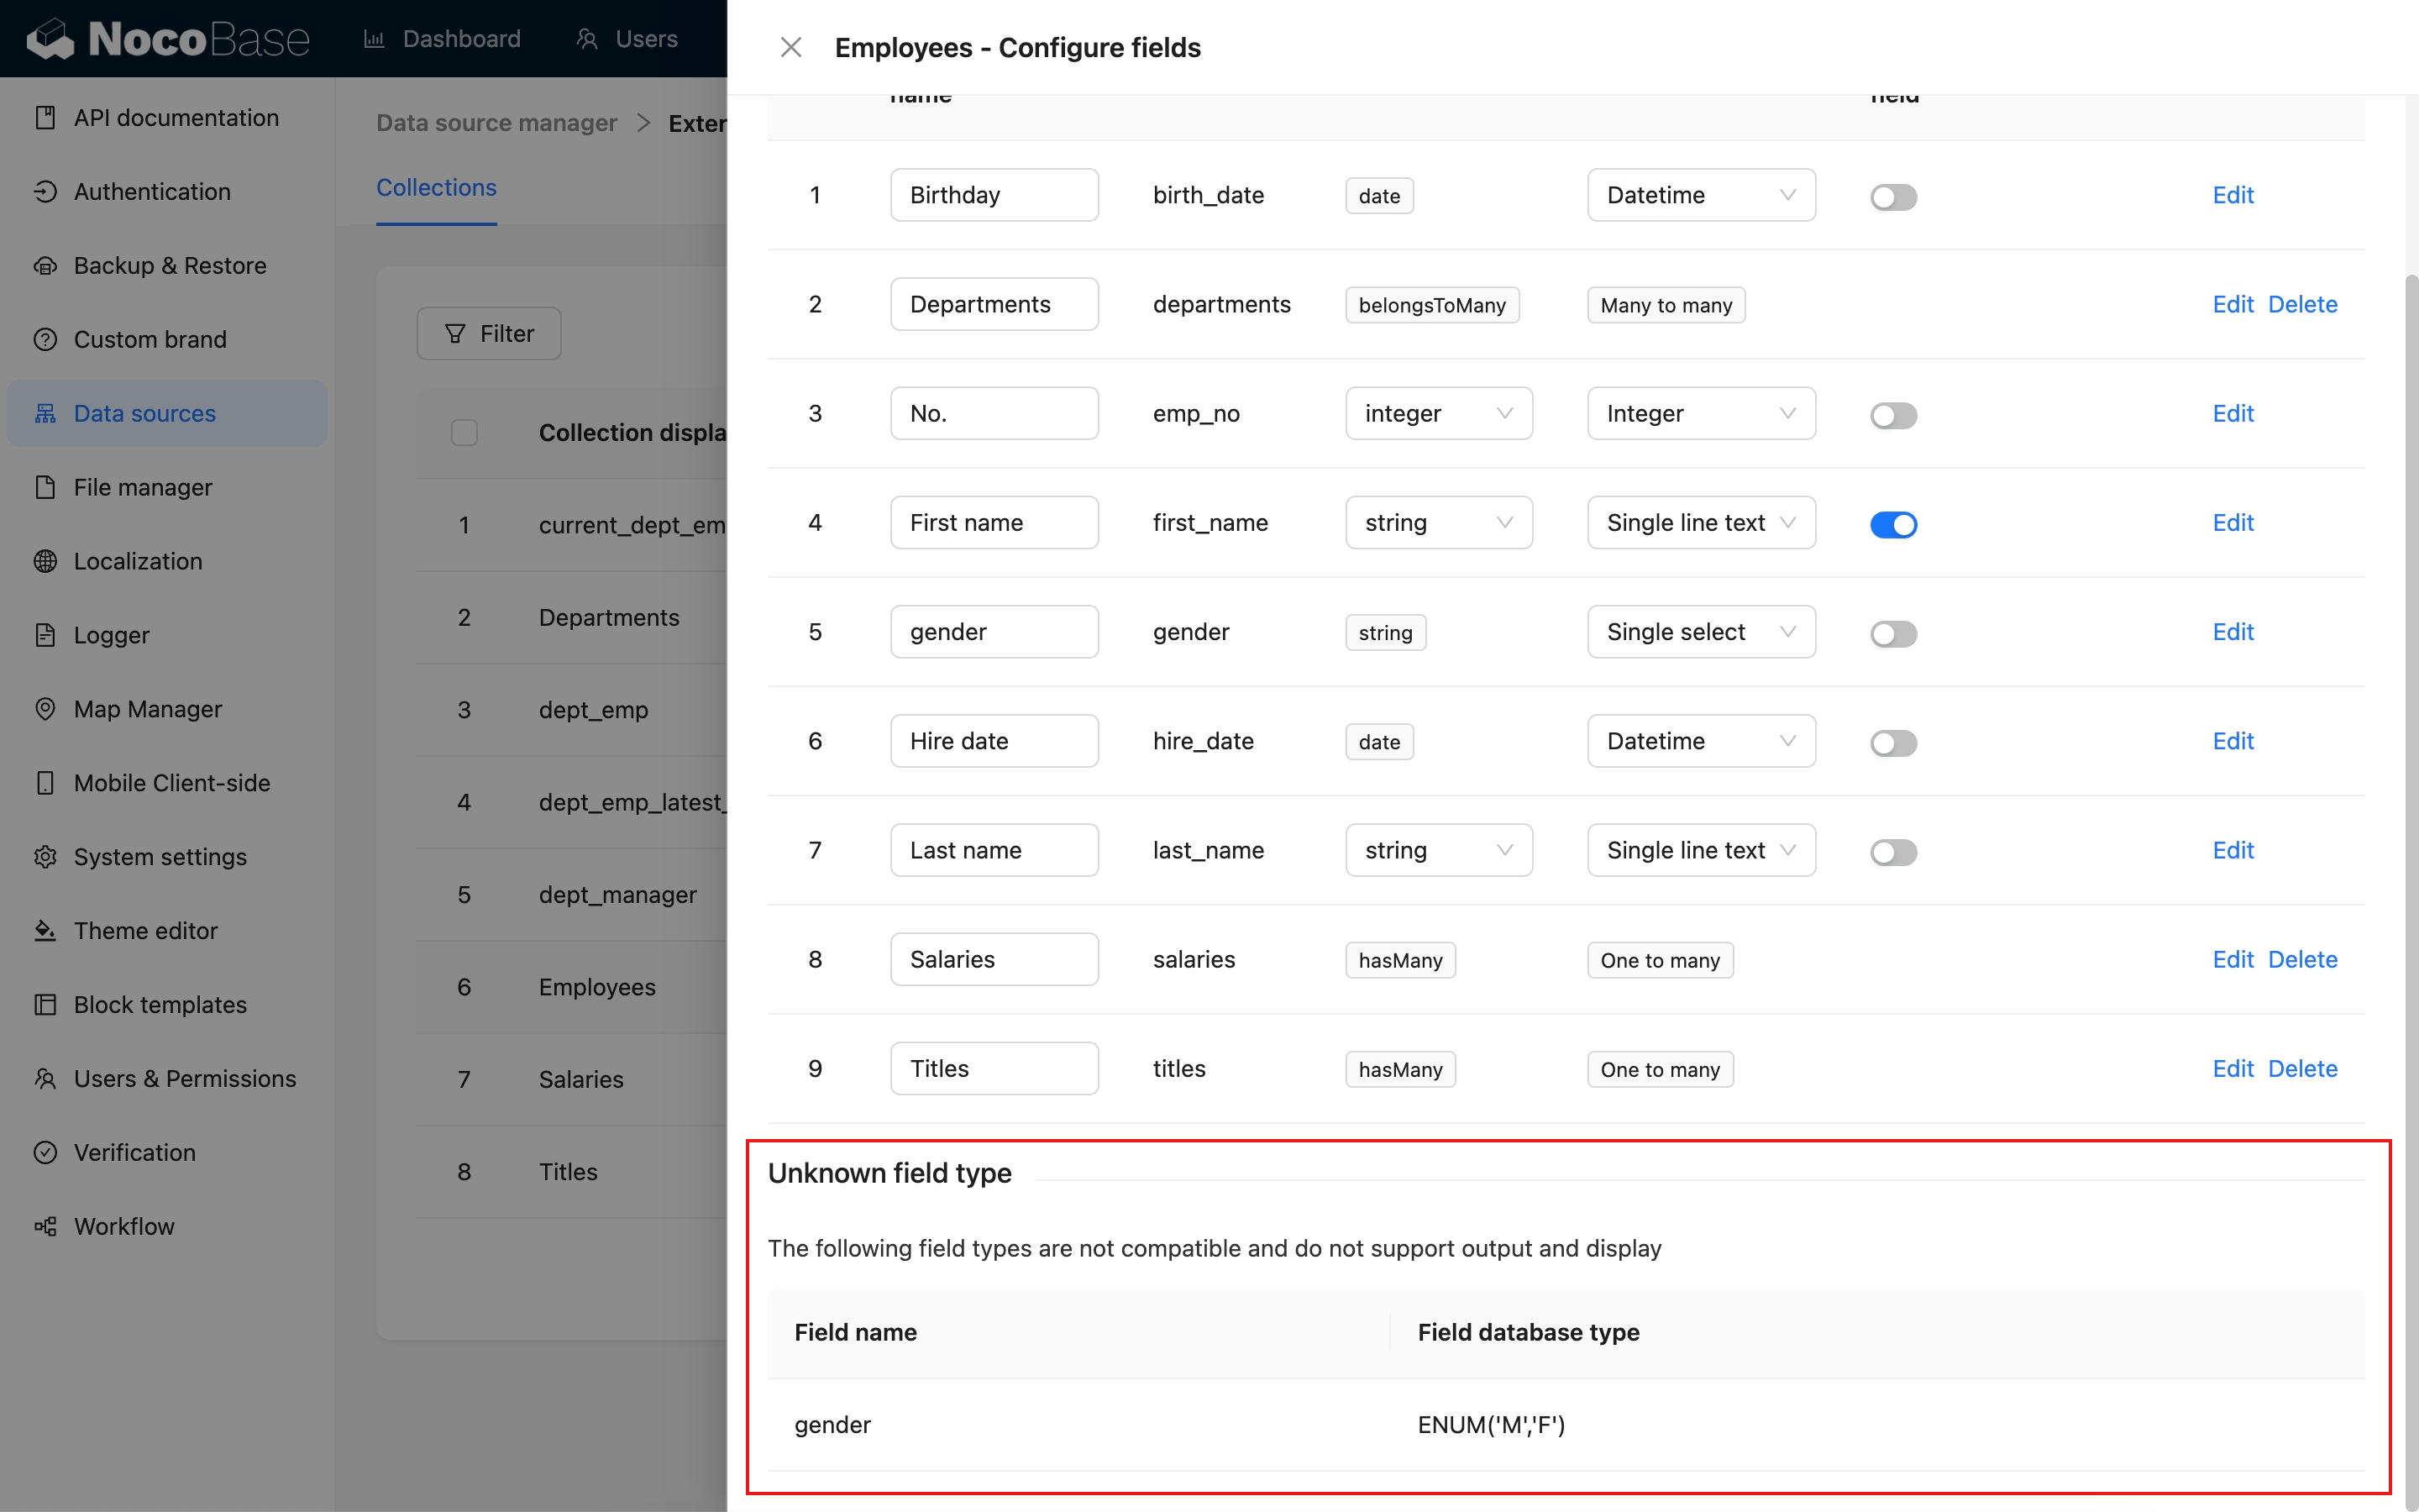This screenshot has width=2419, height=1512.
Task: Click the Backup & Restore icon
Action: tap(45, 266)
